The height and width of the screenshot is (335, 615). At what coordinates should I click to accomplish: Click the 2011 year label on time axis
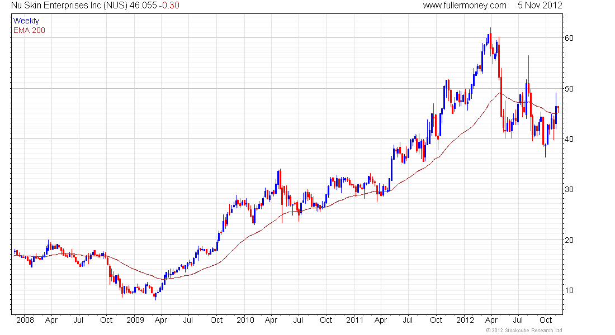[355, 320]
